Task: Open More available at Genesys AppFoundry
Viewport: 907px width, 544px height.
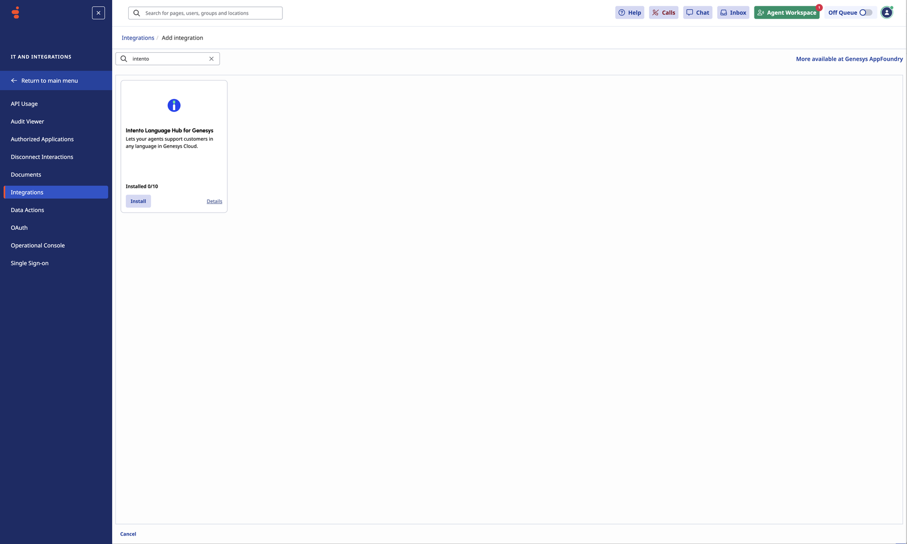Action: coord(849,59)
